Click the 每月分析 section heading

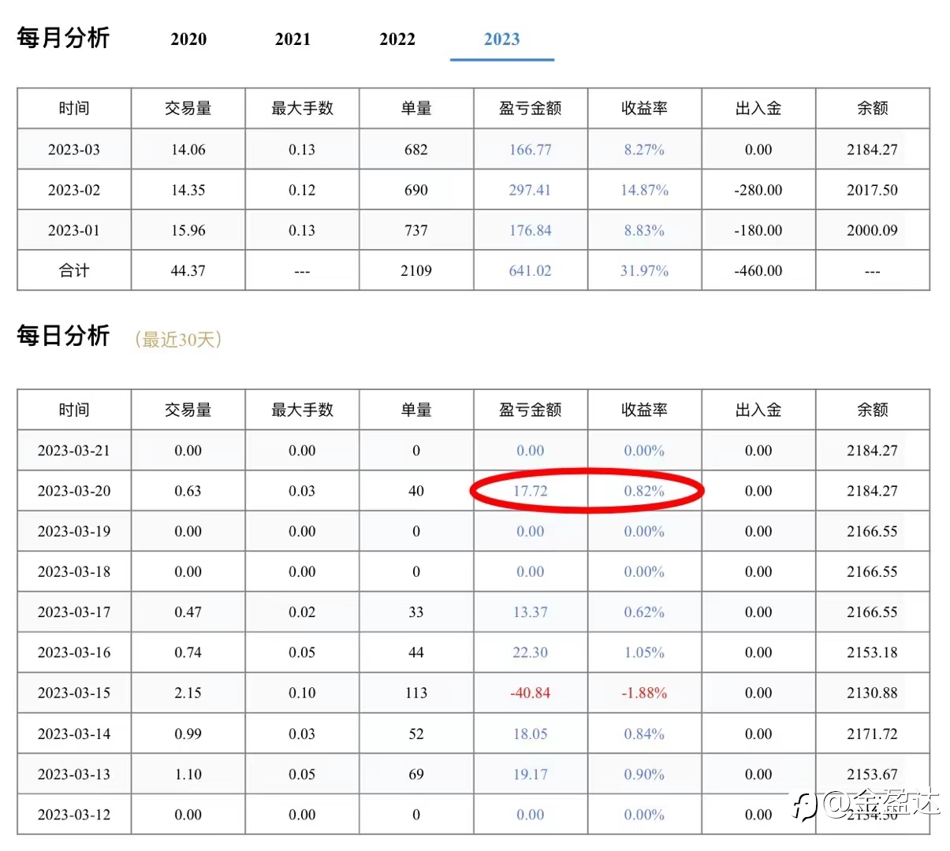[63, 37]
